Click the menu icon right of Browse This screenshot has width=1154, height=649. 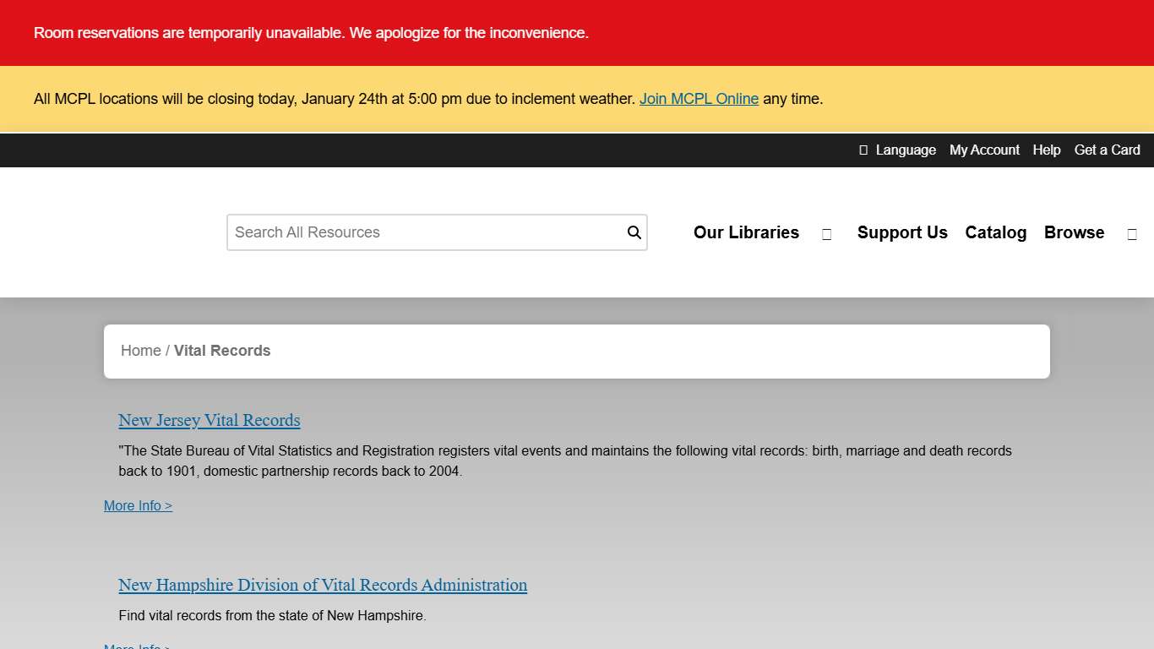coord(1132,233)
